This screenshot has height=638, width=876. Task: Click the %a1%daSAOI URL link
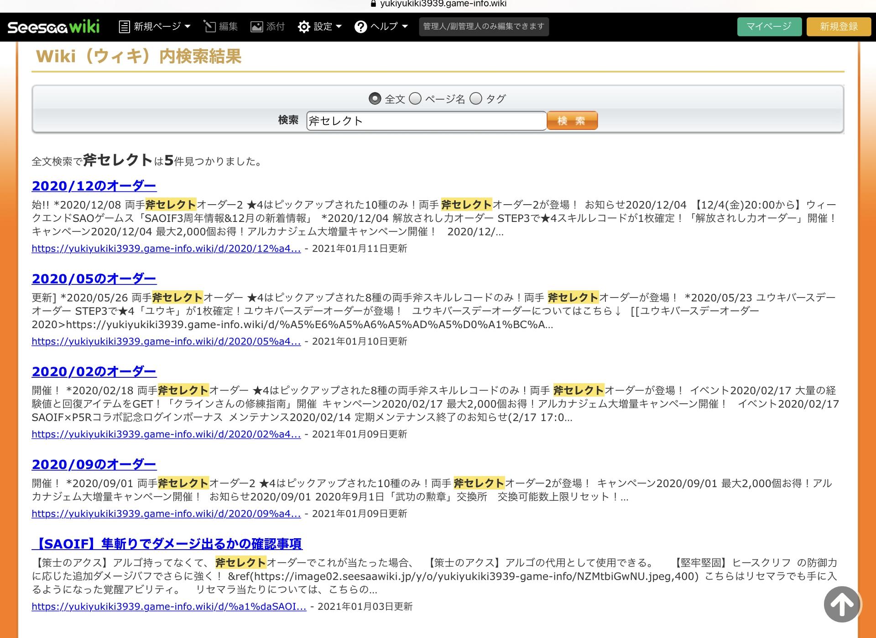169,607
